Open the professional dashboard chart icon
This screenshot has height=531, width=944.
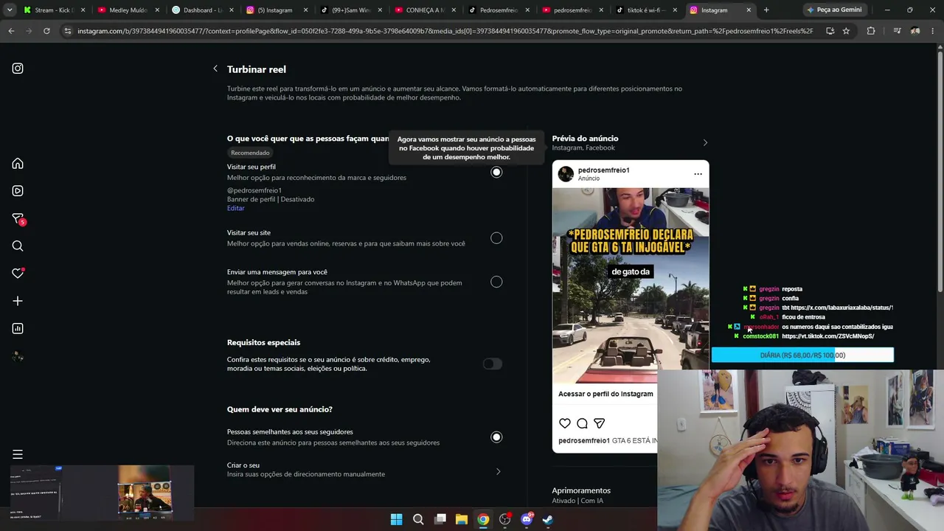[x=18, y=329]
